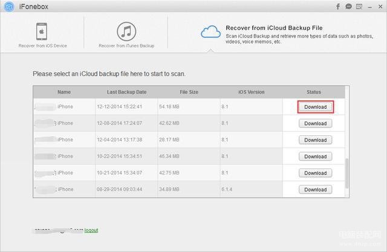Click the iCloud backup description text

point(299,39)
